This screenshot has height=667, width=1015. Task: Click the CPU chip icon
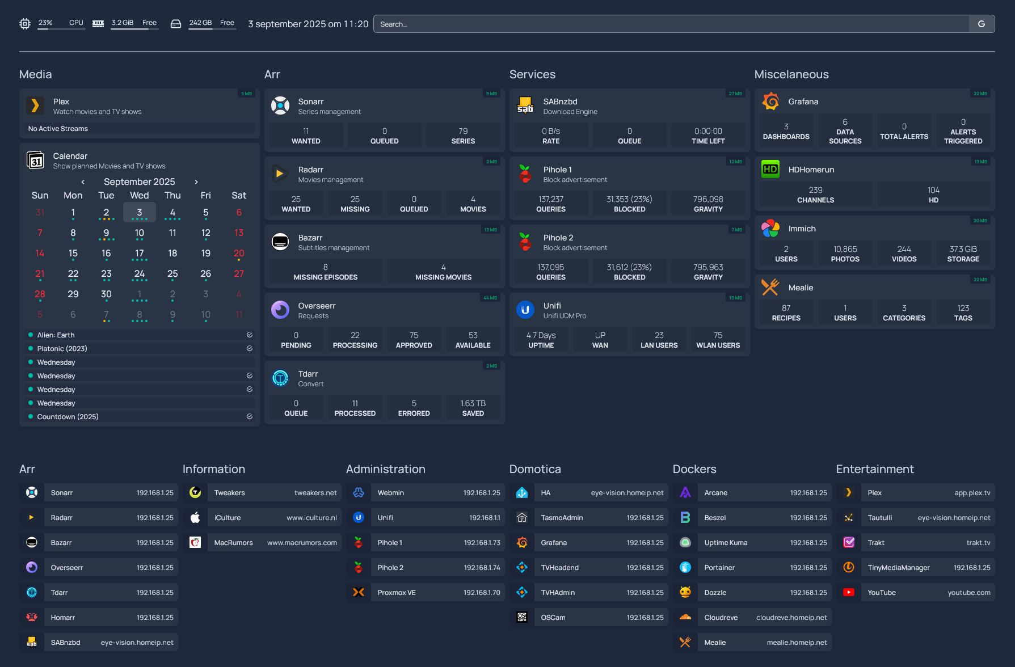25,24
